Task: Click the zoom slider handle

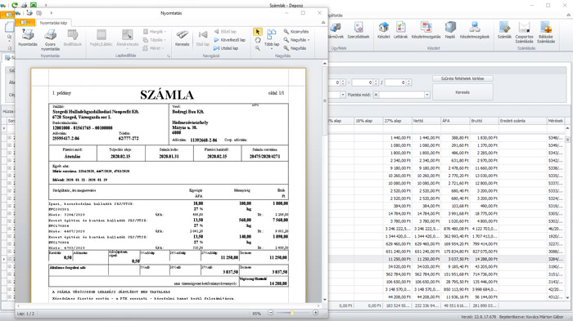Action: tap(292, 313)
